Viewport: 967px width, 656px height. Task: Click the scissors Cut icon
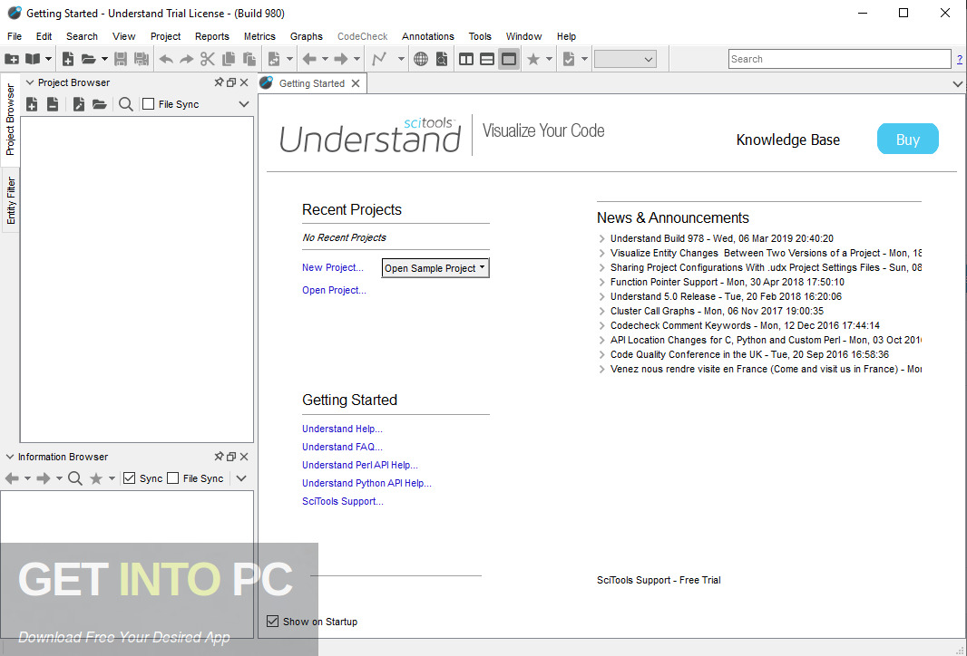(207, 59)
